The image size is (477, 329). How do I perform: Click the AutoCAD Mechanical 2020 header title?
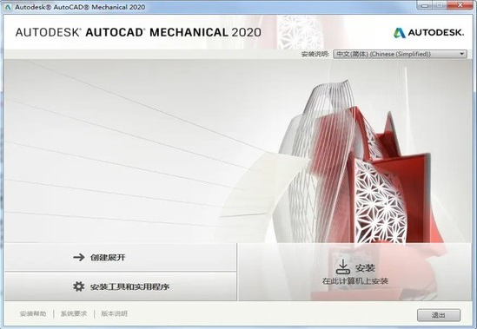tap(138, 32)
